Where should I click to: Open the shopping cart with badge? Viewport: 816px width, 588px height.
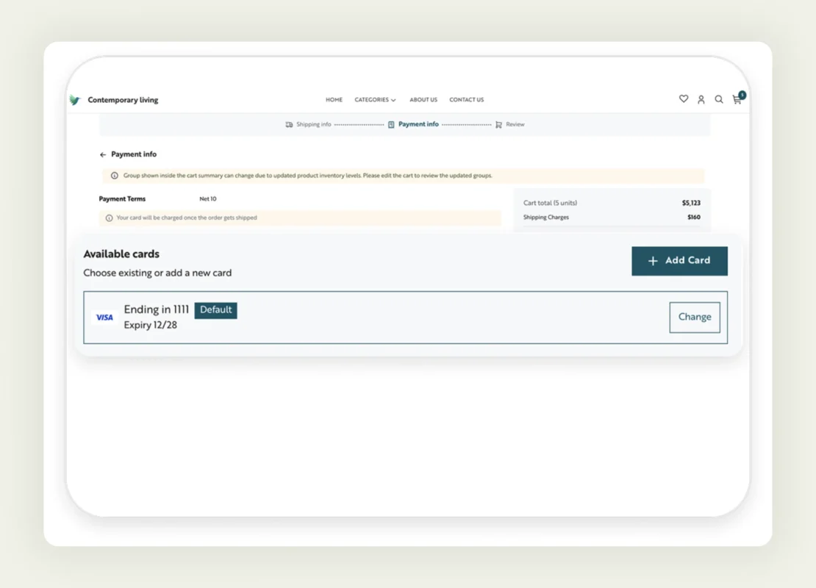pyautogui.click(x=737, y=99)
